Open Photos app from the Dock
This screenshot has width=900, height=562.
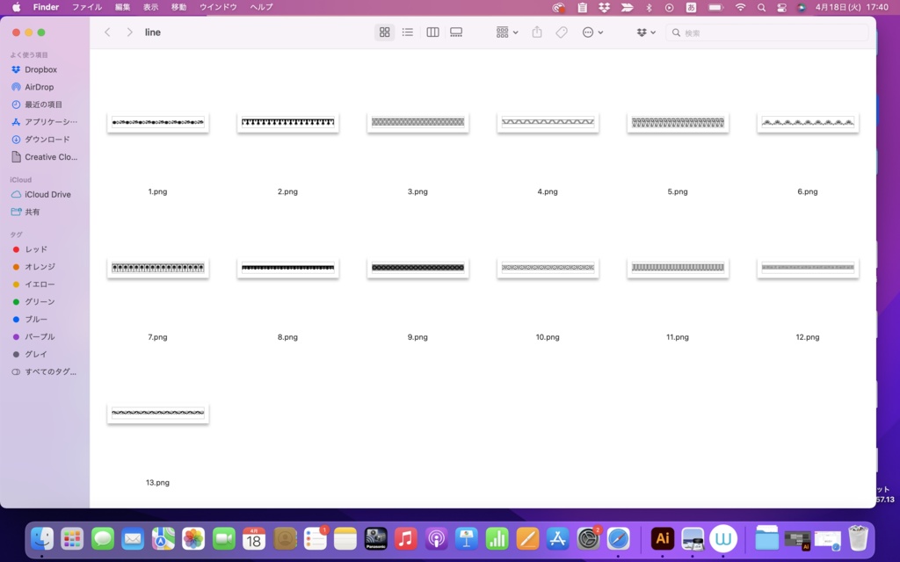pyautogui.click(x=193, y=538)
